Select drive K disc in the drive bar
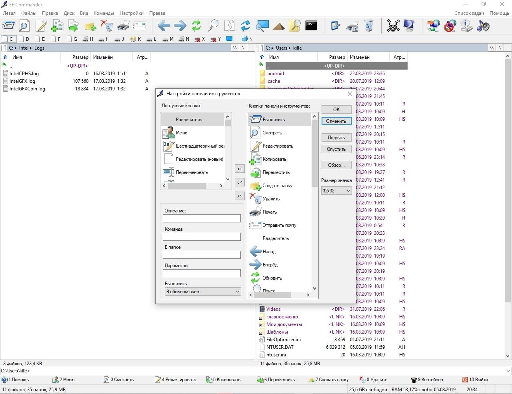The height and width of the screenshot is (394, 512). pos(136,39)
